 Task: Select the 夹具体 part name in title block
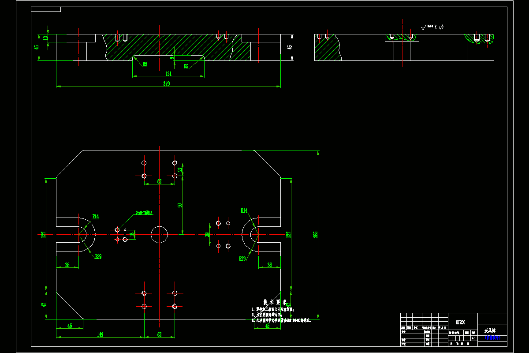[x=490, y=330]
